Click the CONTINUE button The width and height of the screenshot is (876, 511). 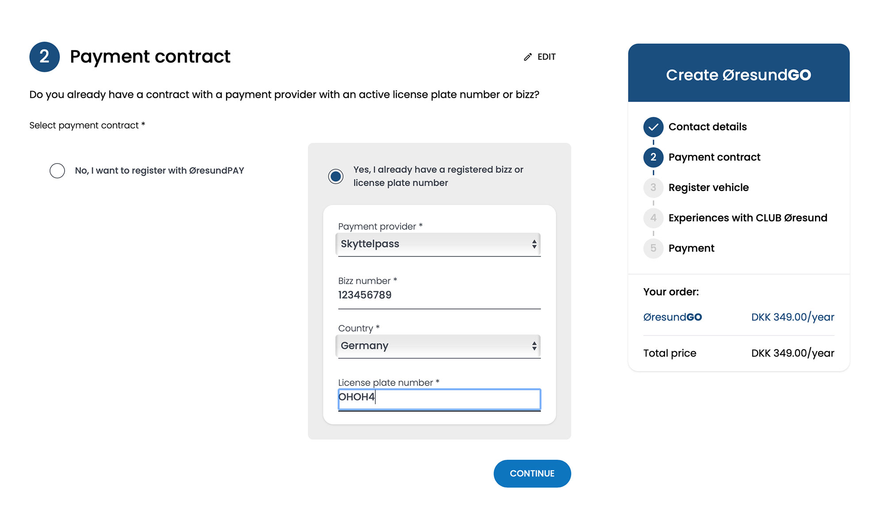pyautogui.click(x=533, y=473)
